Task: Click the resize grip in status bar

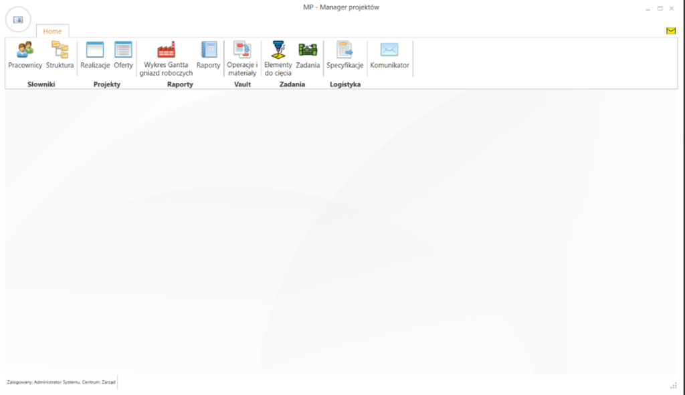Action: (x=674, y=386)
